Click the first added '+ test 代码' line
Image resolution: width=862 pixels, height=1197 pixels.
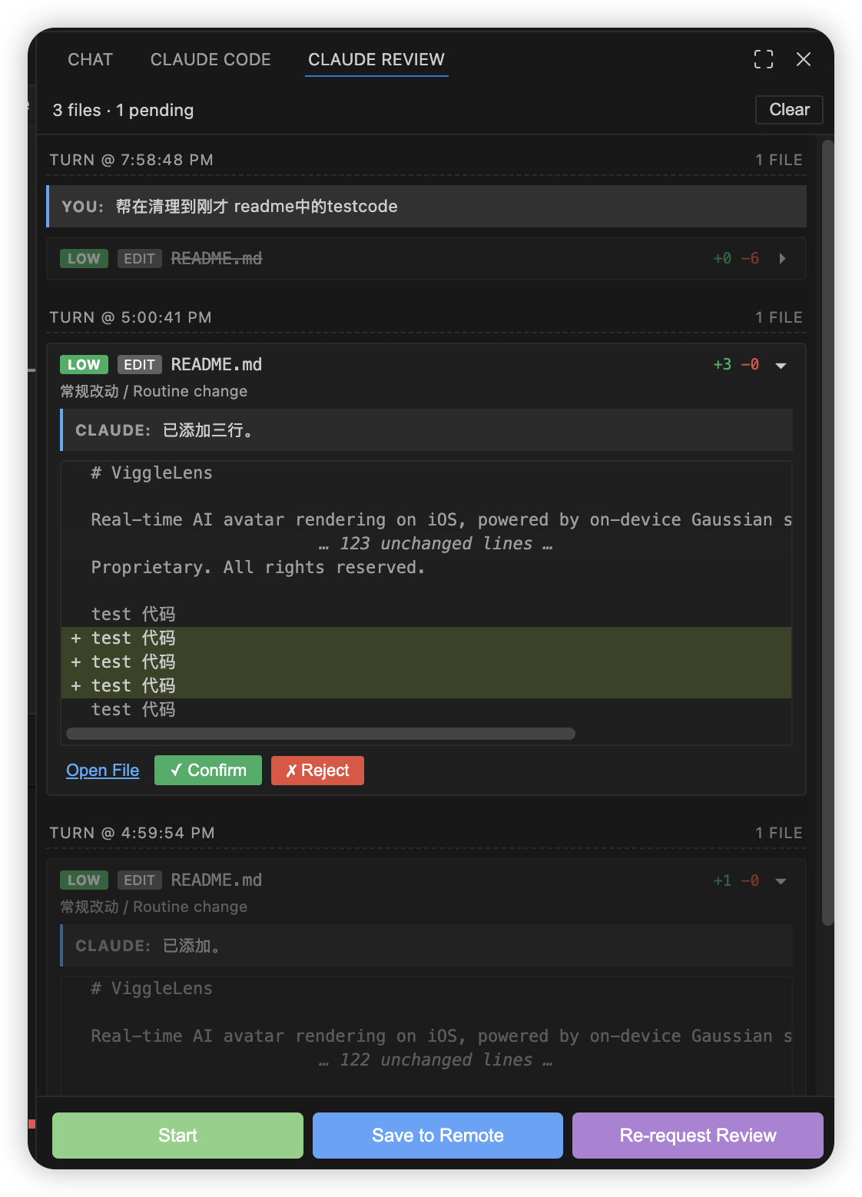tap(426, 638)
